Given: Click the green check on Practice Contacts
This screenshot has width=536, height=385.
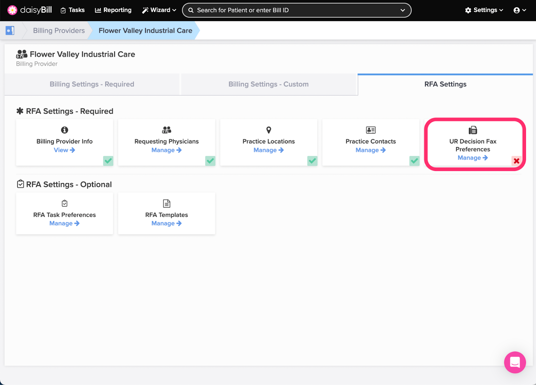Looking at the screenshot, I should tap(414, 161).
